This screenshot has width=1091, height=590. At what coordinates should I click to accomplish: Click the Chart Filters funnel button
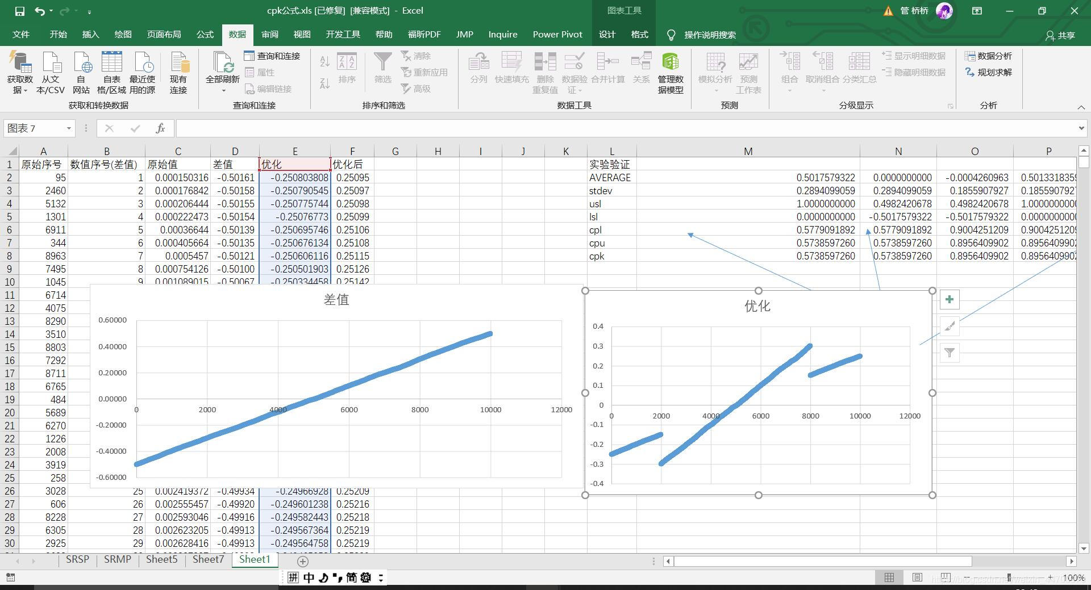click(x=950, y=353)
